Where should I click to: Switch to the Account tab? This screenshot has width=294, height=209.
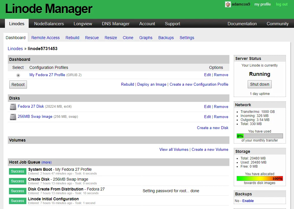tap(147, 24)
